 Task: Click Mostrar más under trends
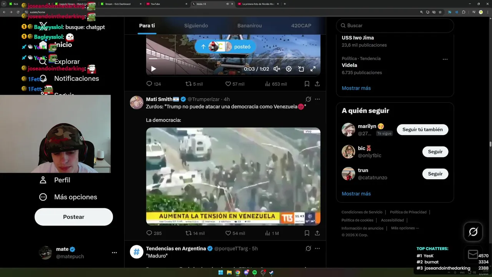click(x=356, y=88)
